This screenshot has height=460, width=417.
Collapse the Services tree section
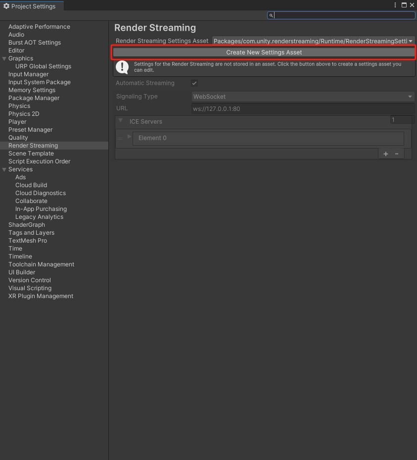tap(4, 169)
